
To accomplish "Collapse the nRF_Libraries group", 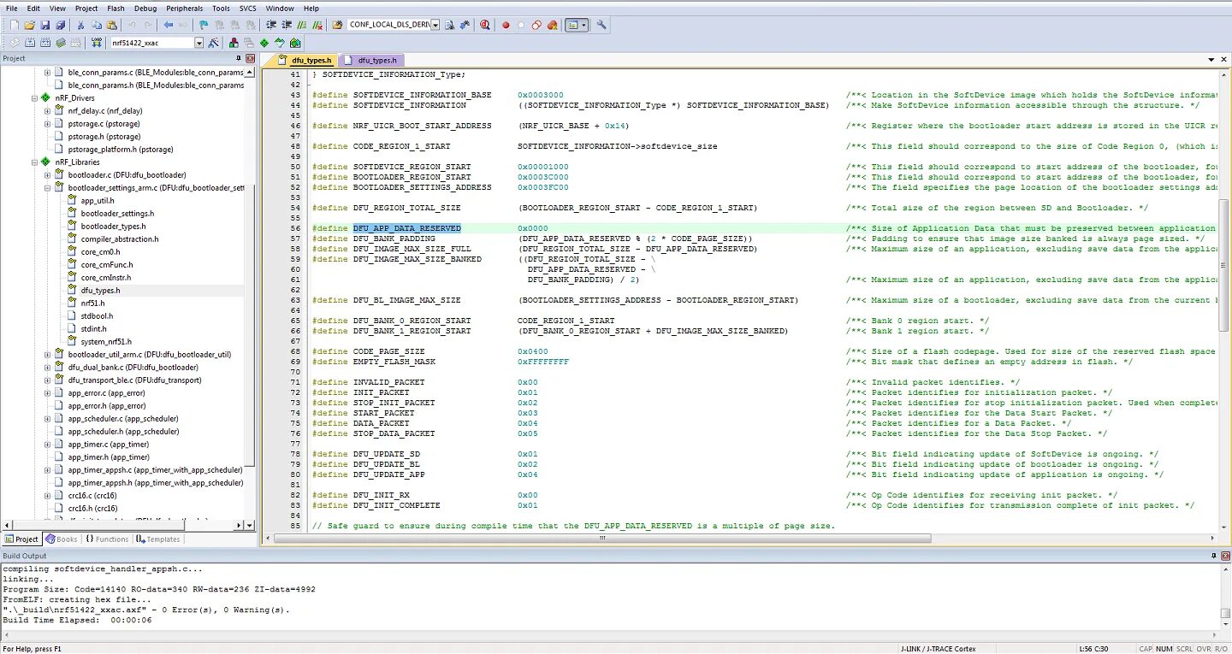I will click(35, 162).
